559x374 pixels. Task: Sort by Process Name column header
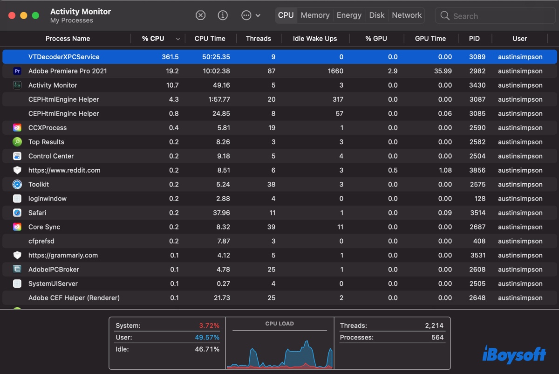[x=68, y=39]
